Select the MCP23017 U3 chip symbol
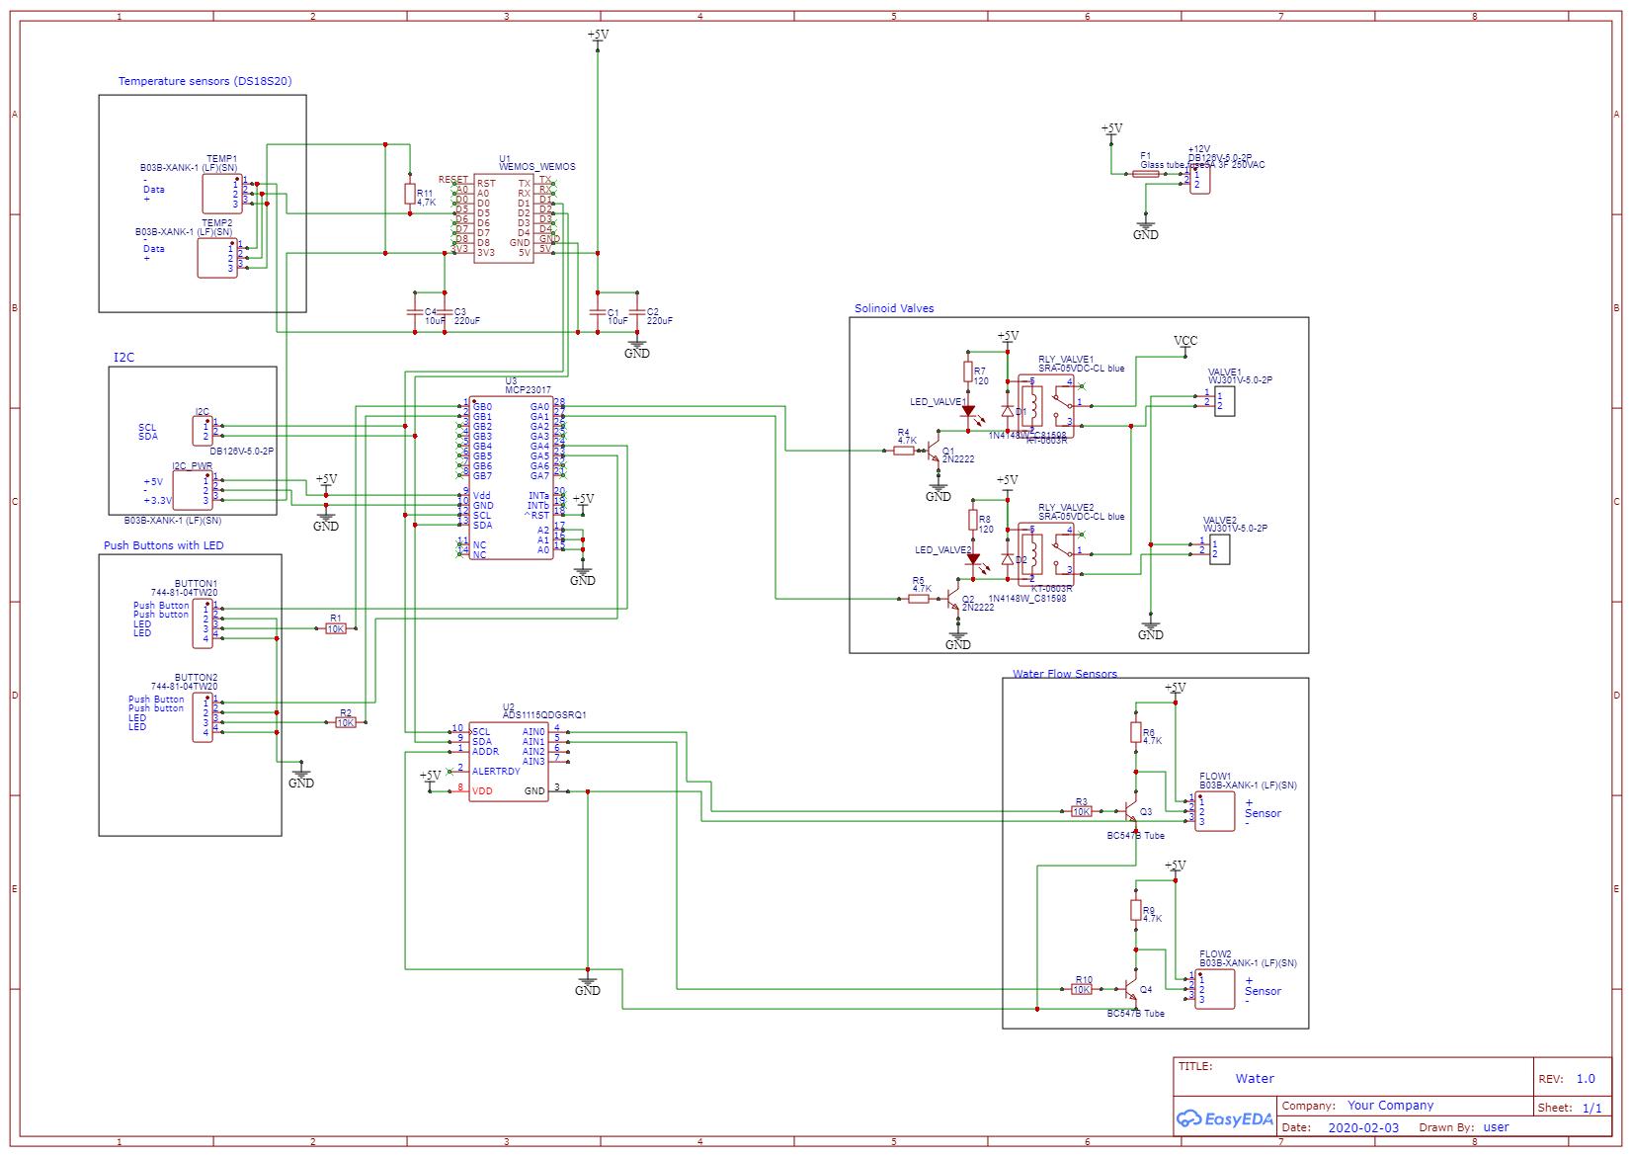Image resolution: width=1632 pixels, height=1156 pixels. [511, 478]
